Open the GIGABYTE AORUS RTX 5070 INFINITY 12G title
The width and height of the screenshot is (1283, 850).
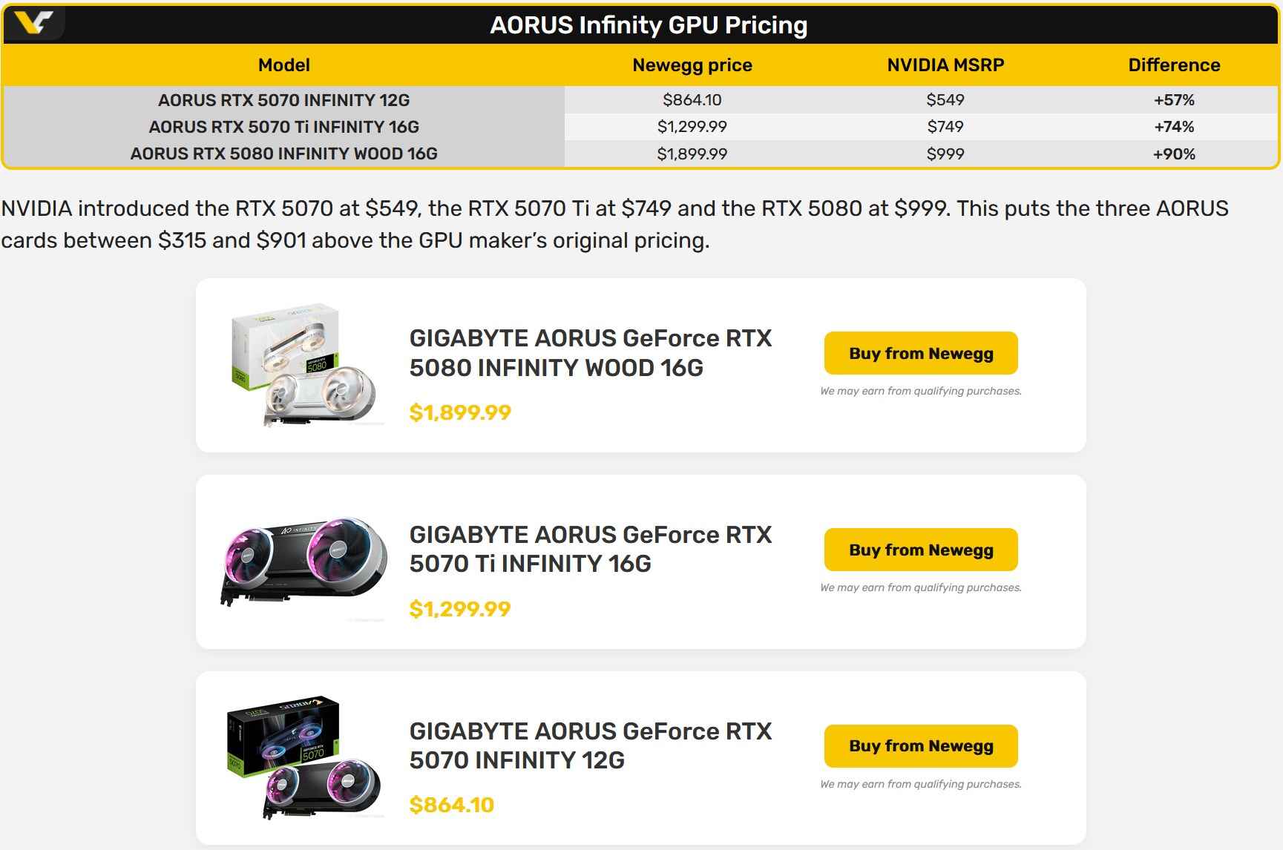click(x=591, y=745)
